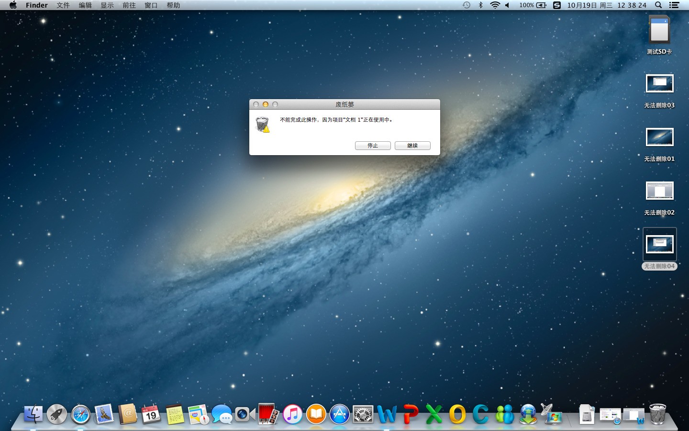Click the 继续 button in the Trash dialog
The width and height of the screenshot is (689, 431).
pos(412,146)
